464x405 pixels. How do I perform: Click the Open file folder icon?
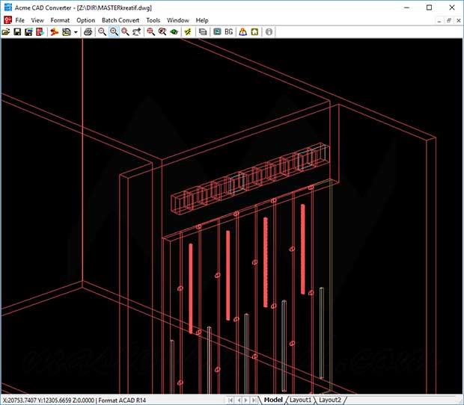click(x=6, y=32)
